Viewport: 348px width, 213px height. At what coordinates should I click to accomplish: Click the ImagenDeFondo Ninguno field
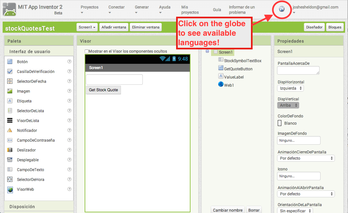coord(299,140)
